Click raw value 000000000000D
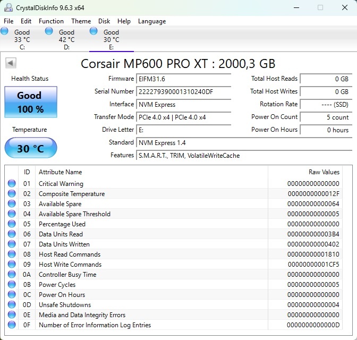The width and height of the screenshot is (357, 340). (313, 325)
